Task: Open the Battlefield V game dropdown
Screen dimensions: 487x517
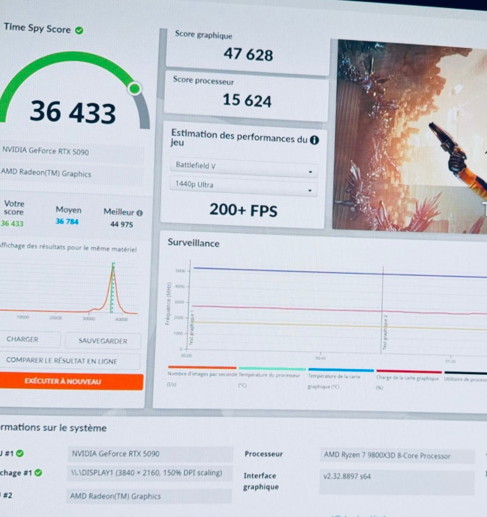Action: [x=244, y=167]
